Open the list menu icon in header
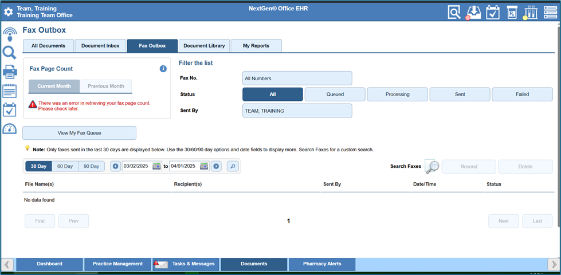Viewport: 561px width, 275px height. (x=550, y=13)
